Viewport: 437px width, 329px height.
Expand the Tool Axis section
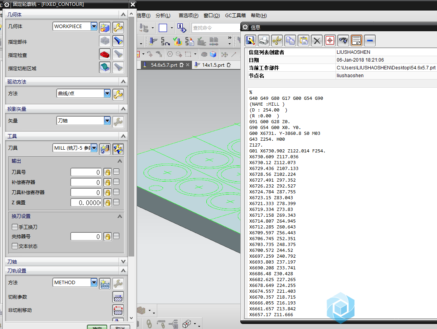[x=123, y=262]
